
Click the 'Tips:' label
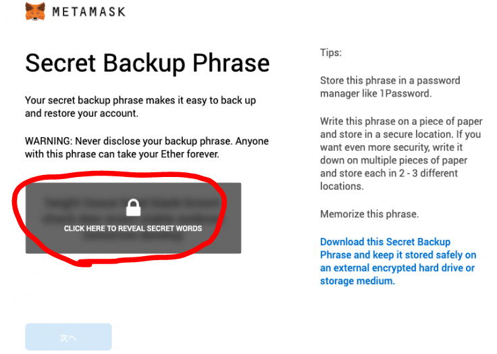[331, 53]
